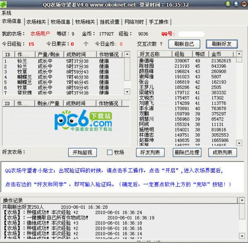Screen dimensions: 248x243
Task: Select friend 胡慧川 in list
Action: pos(187,119)
